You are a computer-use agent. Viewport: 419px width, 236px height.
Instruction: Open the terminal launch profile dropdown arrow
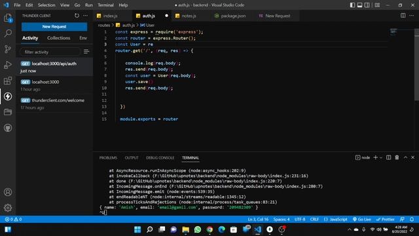coord(381,157)
